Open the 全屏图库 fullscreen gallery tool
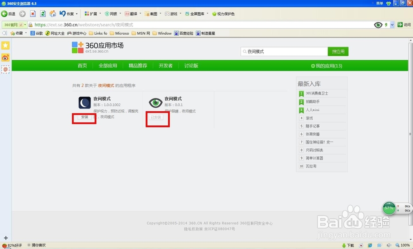The height and width of the screenshot is (249, 413). pyautogui.click(x=195, y=14)
